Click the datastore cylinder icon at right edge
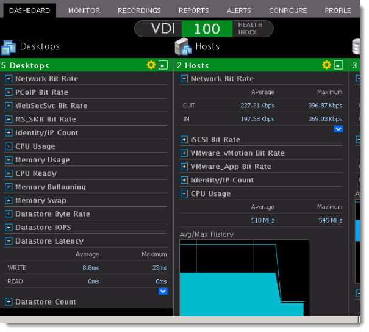This screenshot has height=332, width=369. click(x=356, y=46)
